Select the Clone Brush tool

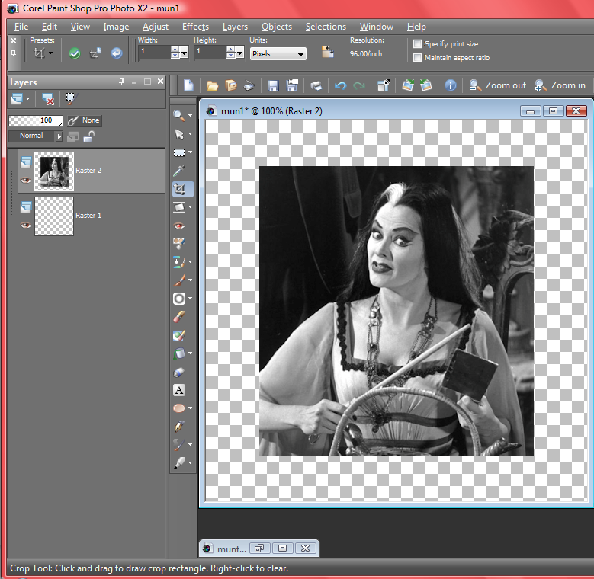tap(178, 261)
